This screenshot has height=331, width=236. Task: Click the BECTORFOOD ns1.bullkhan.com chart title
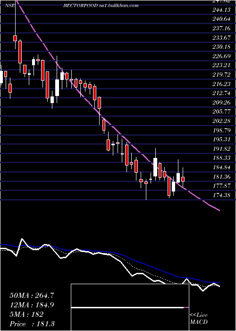(101, 6)
